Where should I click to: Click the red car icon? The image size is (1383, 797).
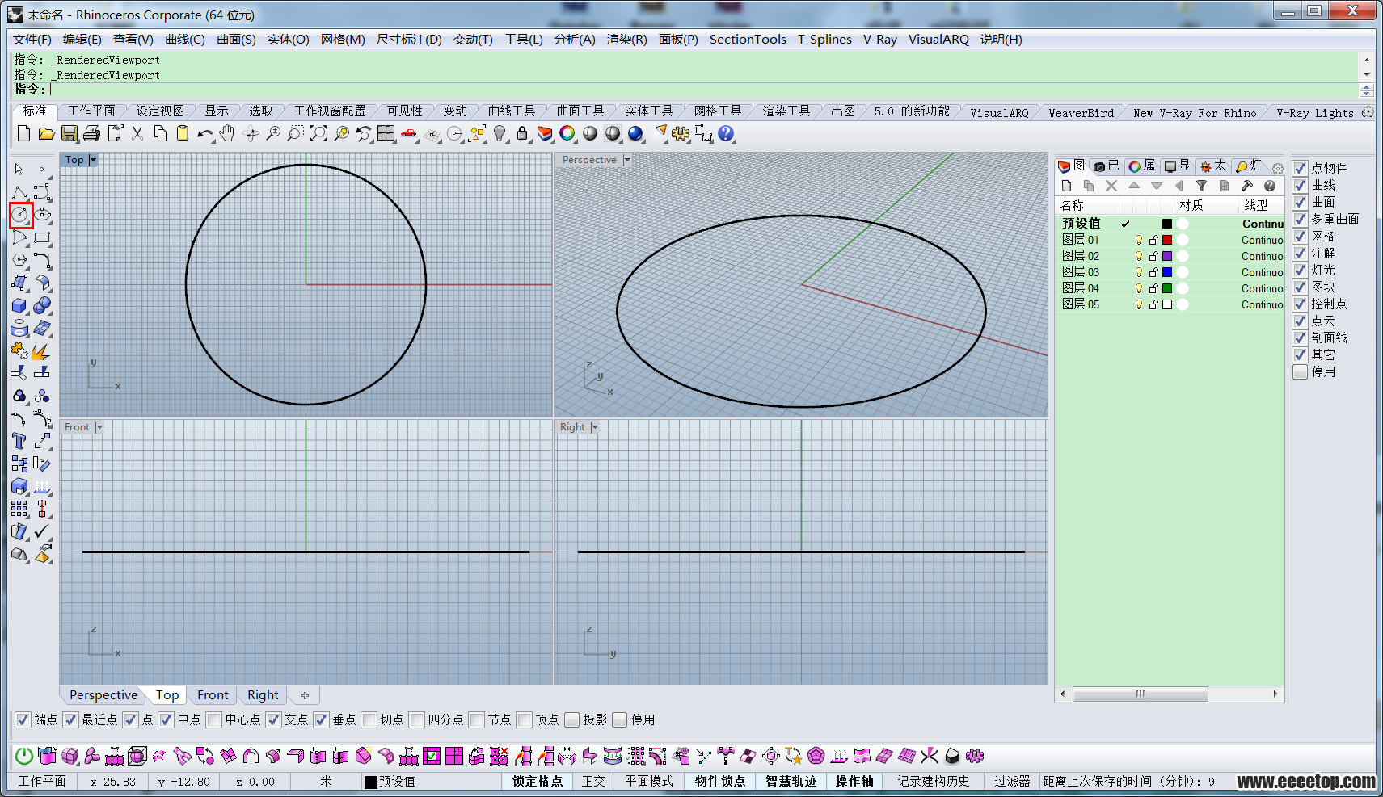coord(409,133)
